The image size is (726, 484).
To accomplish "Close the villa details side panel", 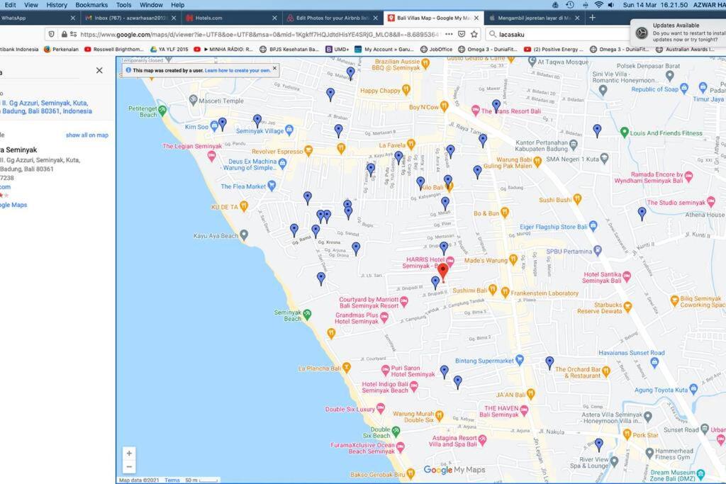I will click(99, 70).
